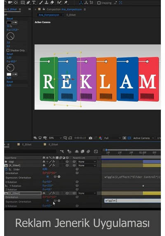This screenshot has width=165, height=236.
Task: Adjust the 0x+135,0° direction dial
Action: 10,36
